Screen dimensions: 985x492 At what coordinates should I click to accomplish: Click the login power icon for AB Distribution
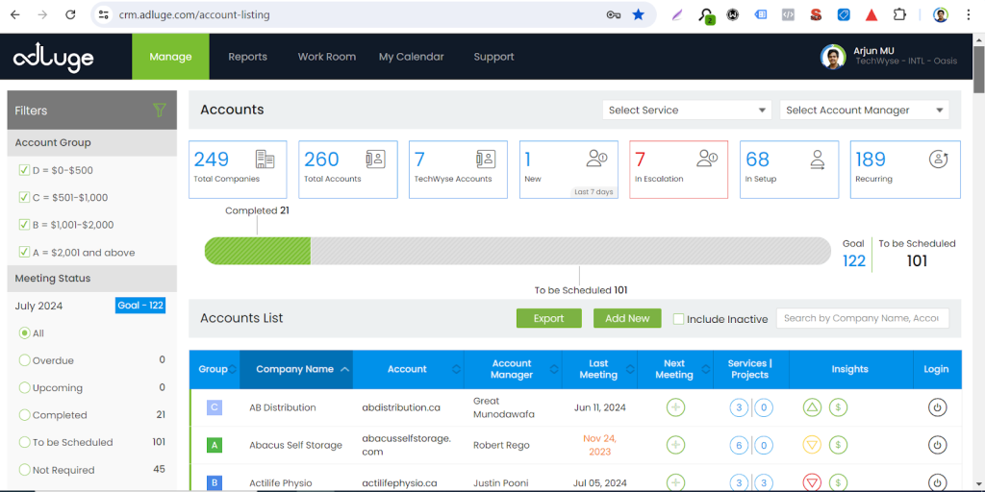(x=936, y=407)
